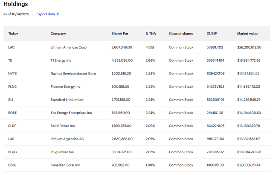The width and height of the screenshot is (273, 175).
Task: Click the Market value column header
Action: [247, 34]
